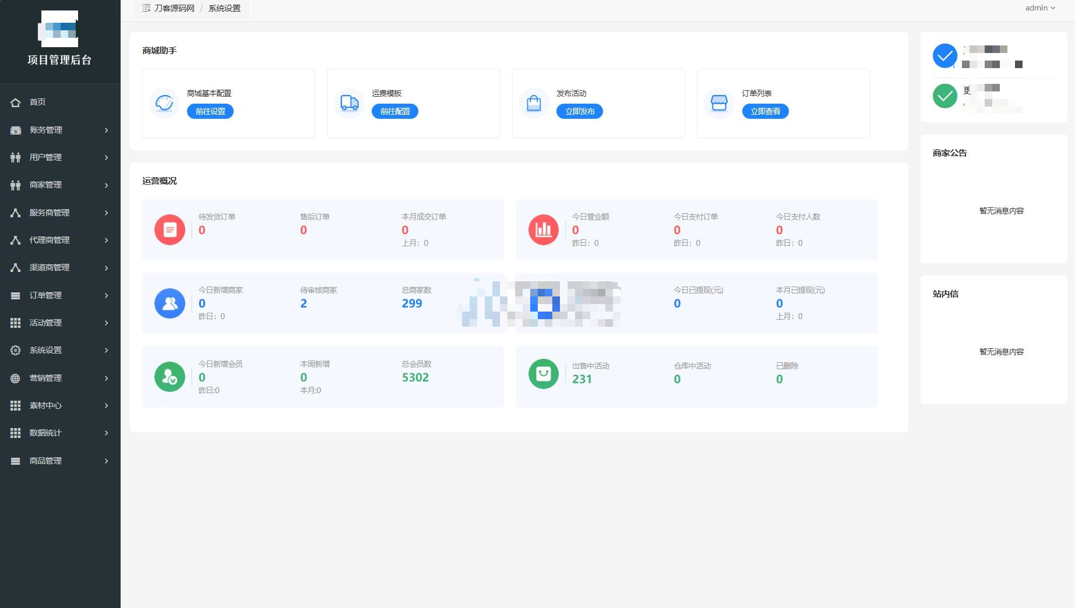Expand the 订单管理 submenu arrow
This screenshot has width=1075, height=608.
pyautogui.click(x=107, y=295)
